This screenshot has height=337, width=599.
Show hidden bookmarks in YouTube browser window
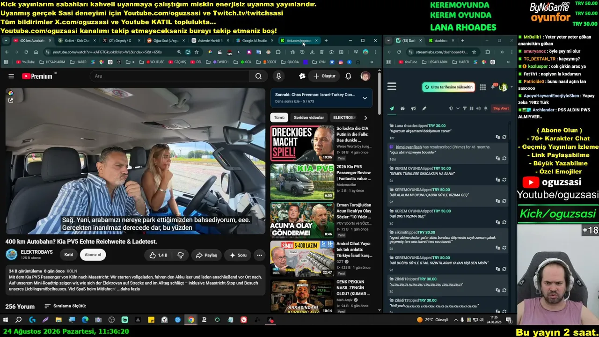pyautogui.click(x=372, y=62)
